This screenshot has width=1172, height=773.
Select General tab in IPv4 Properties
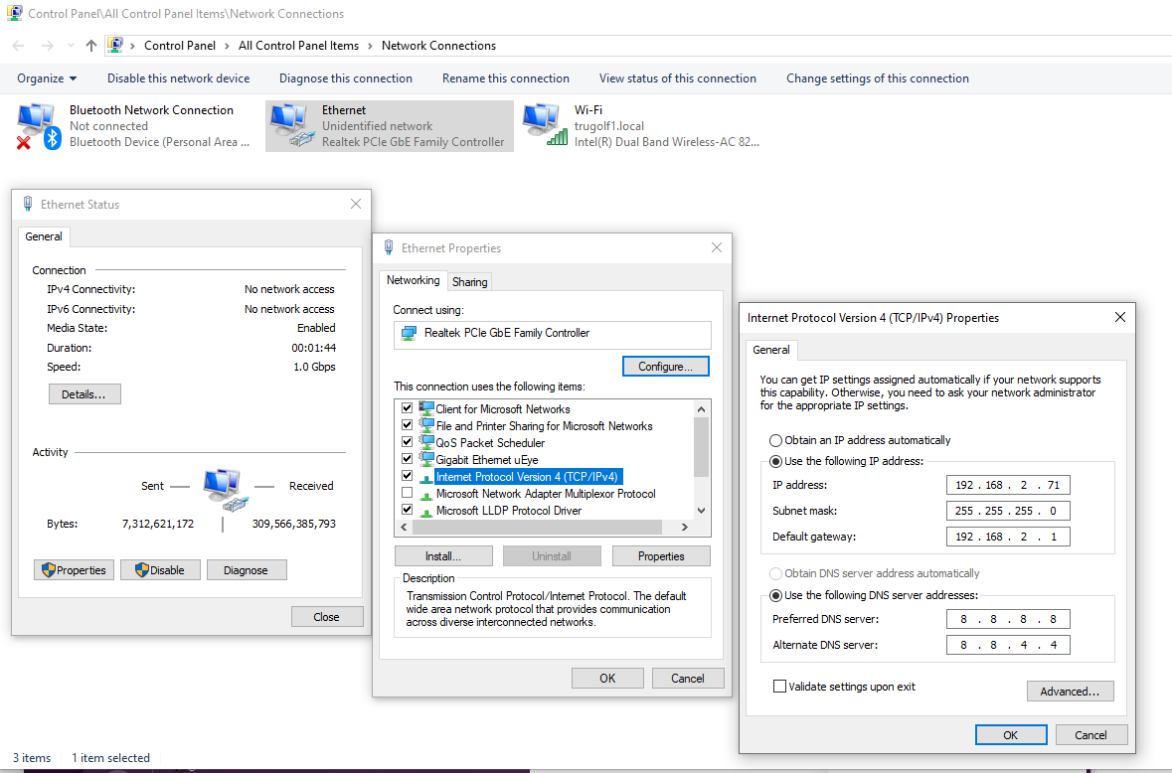coord(770,350)
